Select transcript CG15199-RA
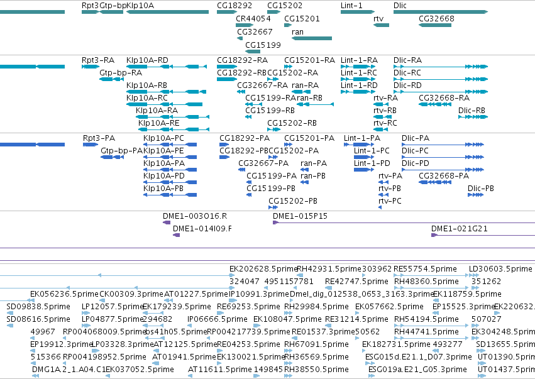The width and height of the screenshot is (535, 379). tap(254, 104)
